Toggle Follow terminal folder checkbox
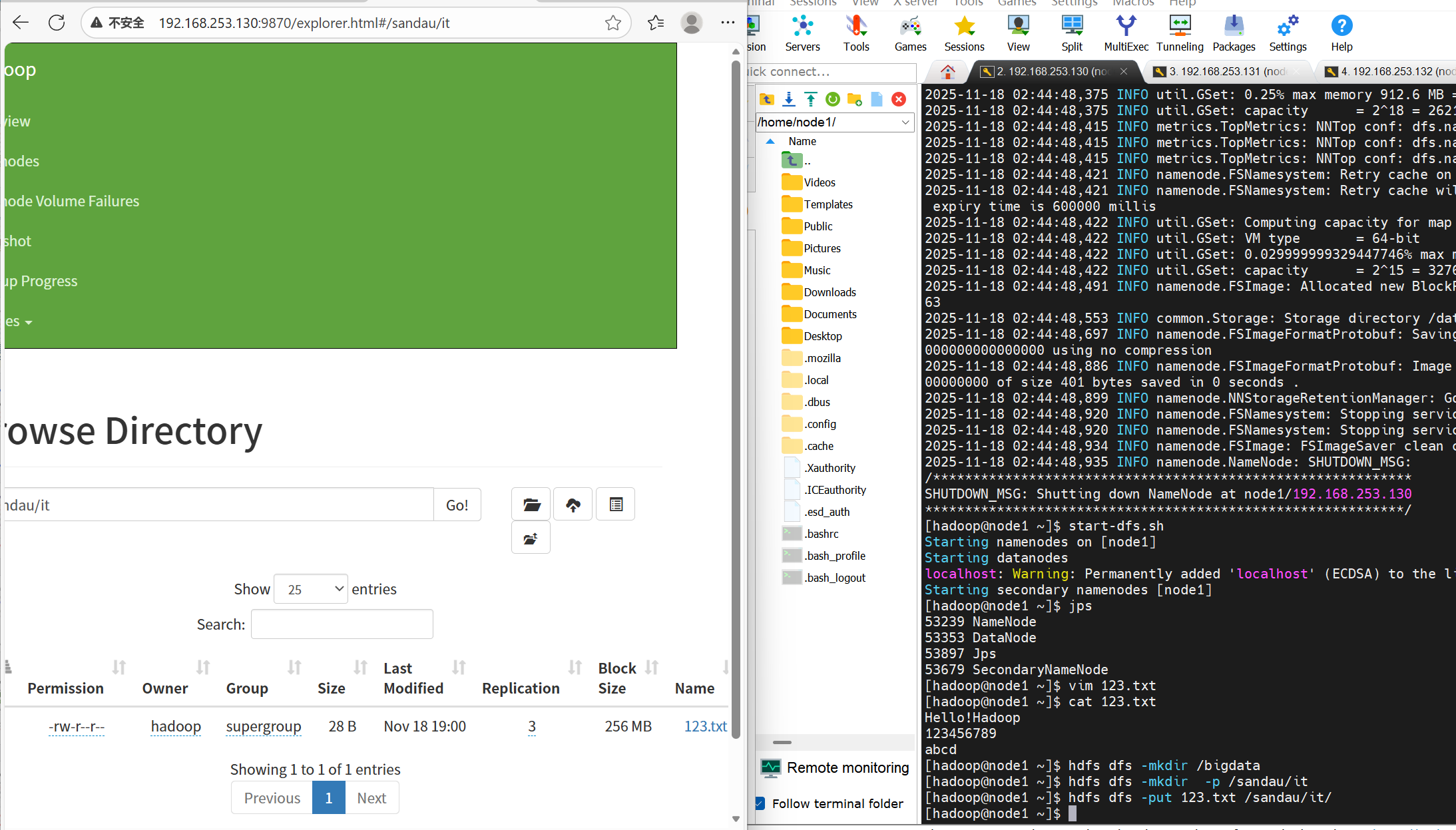The image size is (1456, 830). 760,803
